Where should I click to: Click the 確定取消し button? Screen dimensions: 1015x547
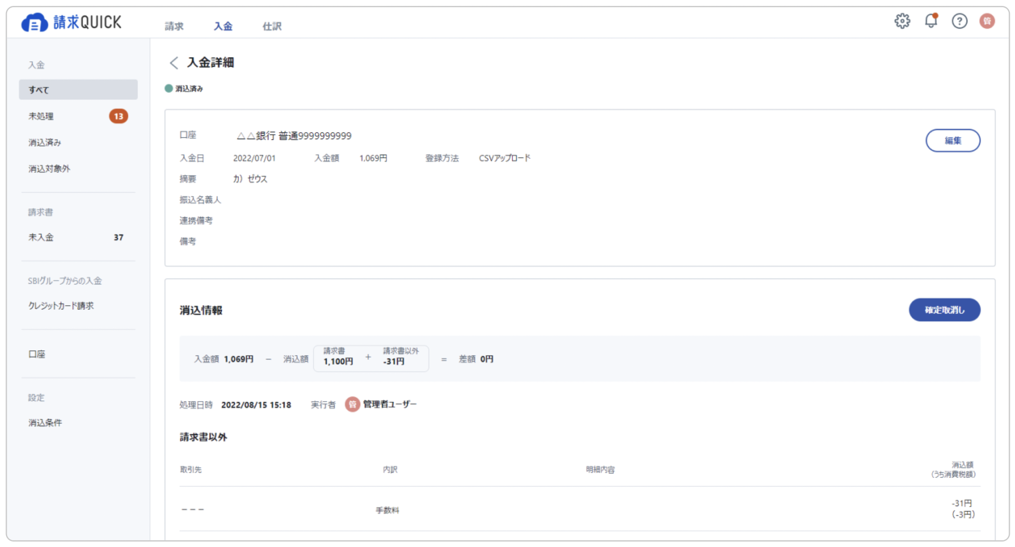944,310
